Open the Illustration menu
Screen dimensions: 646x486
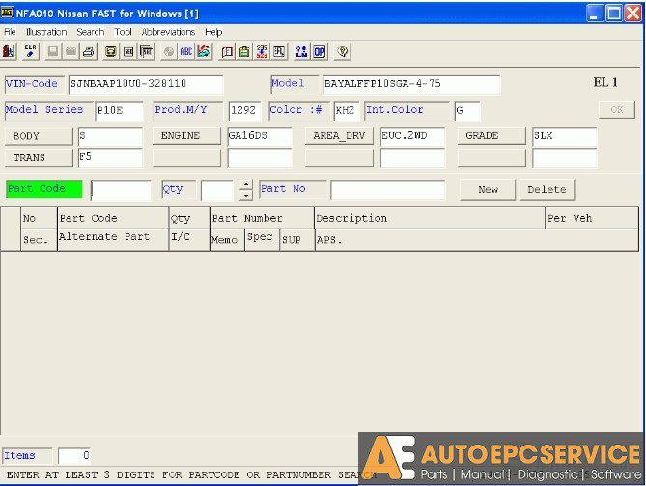[x=46, y=32]
